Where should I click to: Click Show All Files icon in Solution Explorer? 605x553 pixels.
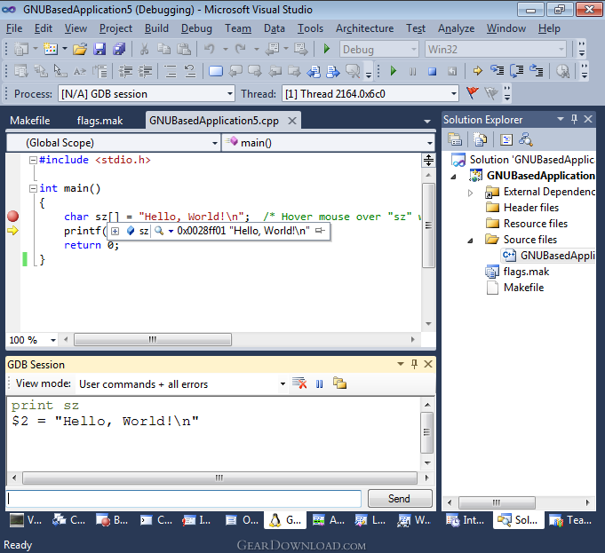(480, 139)
